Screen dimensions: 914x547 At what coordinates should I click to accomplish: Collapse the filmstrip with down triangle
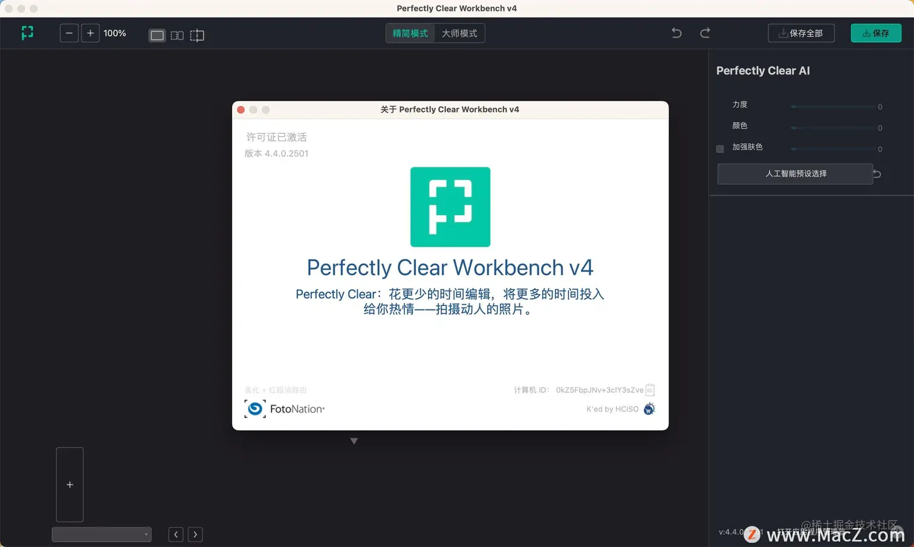coord(354,441)
